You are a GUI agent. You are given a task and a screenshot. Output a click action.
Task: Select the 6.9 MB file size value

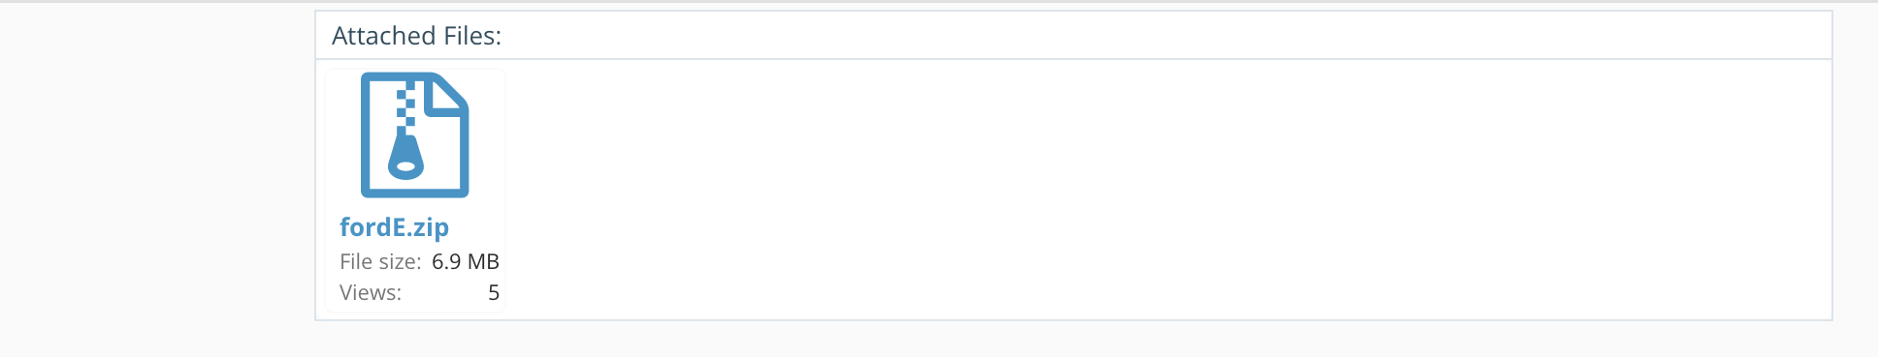(x=466, y=261)
